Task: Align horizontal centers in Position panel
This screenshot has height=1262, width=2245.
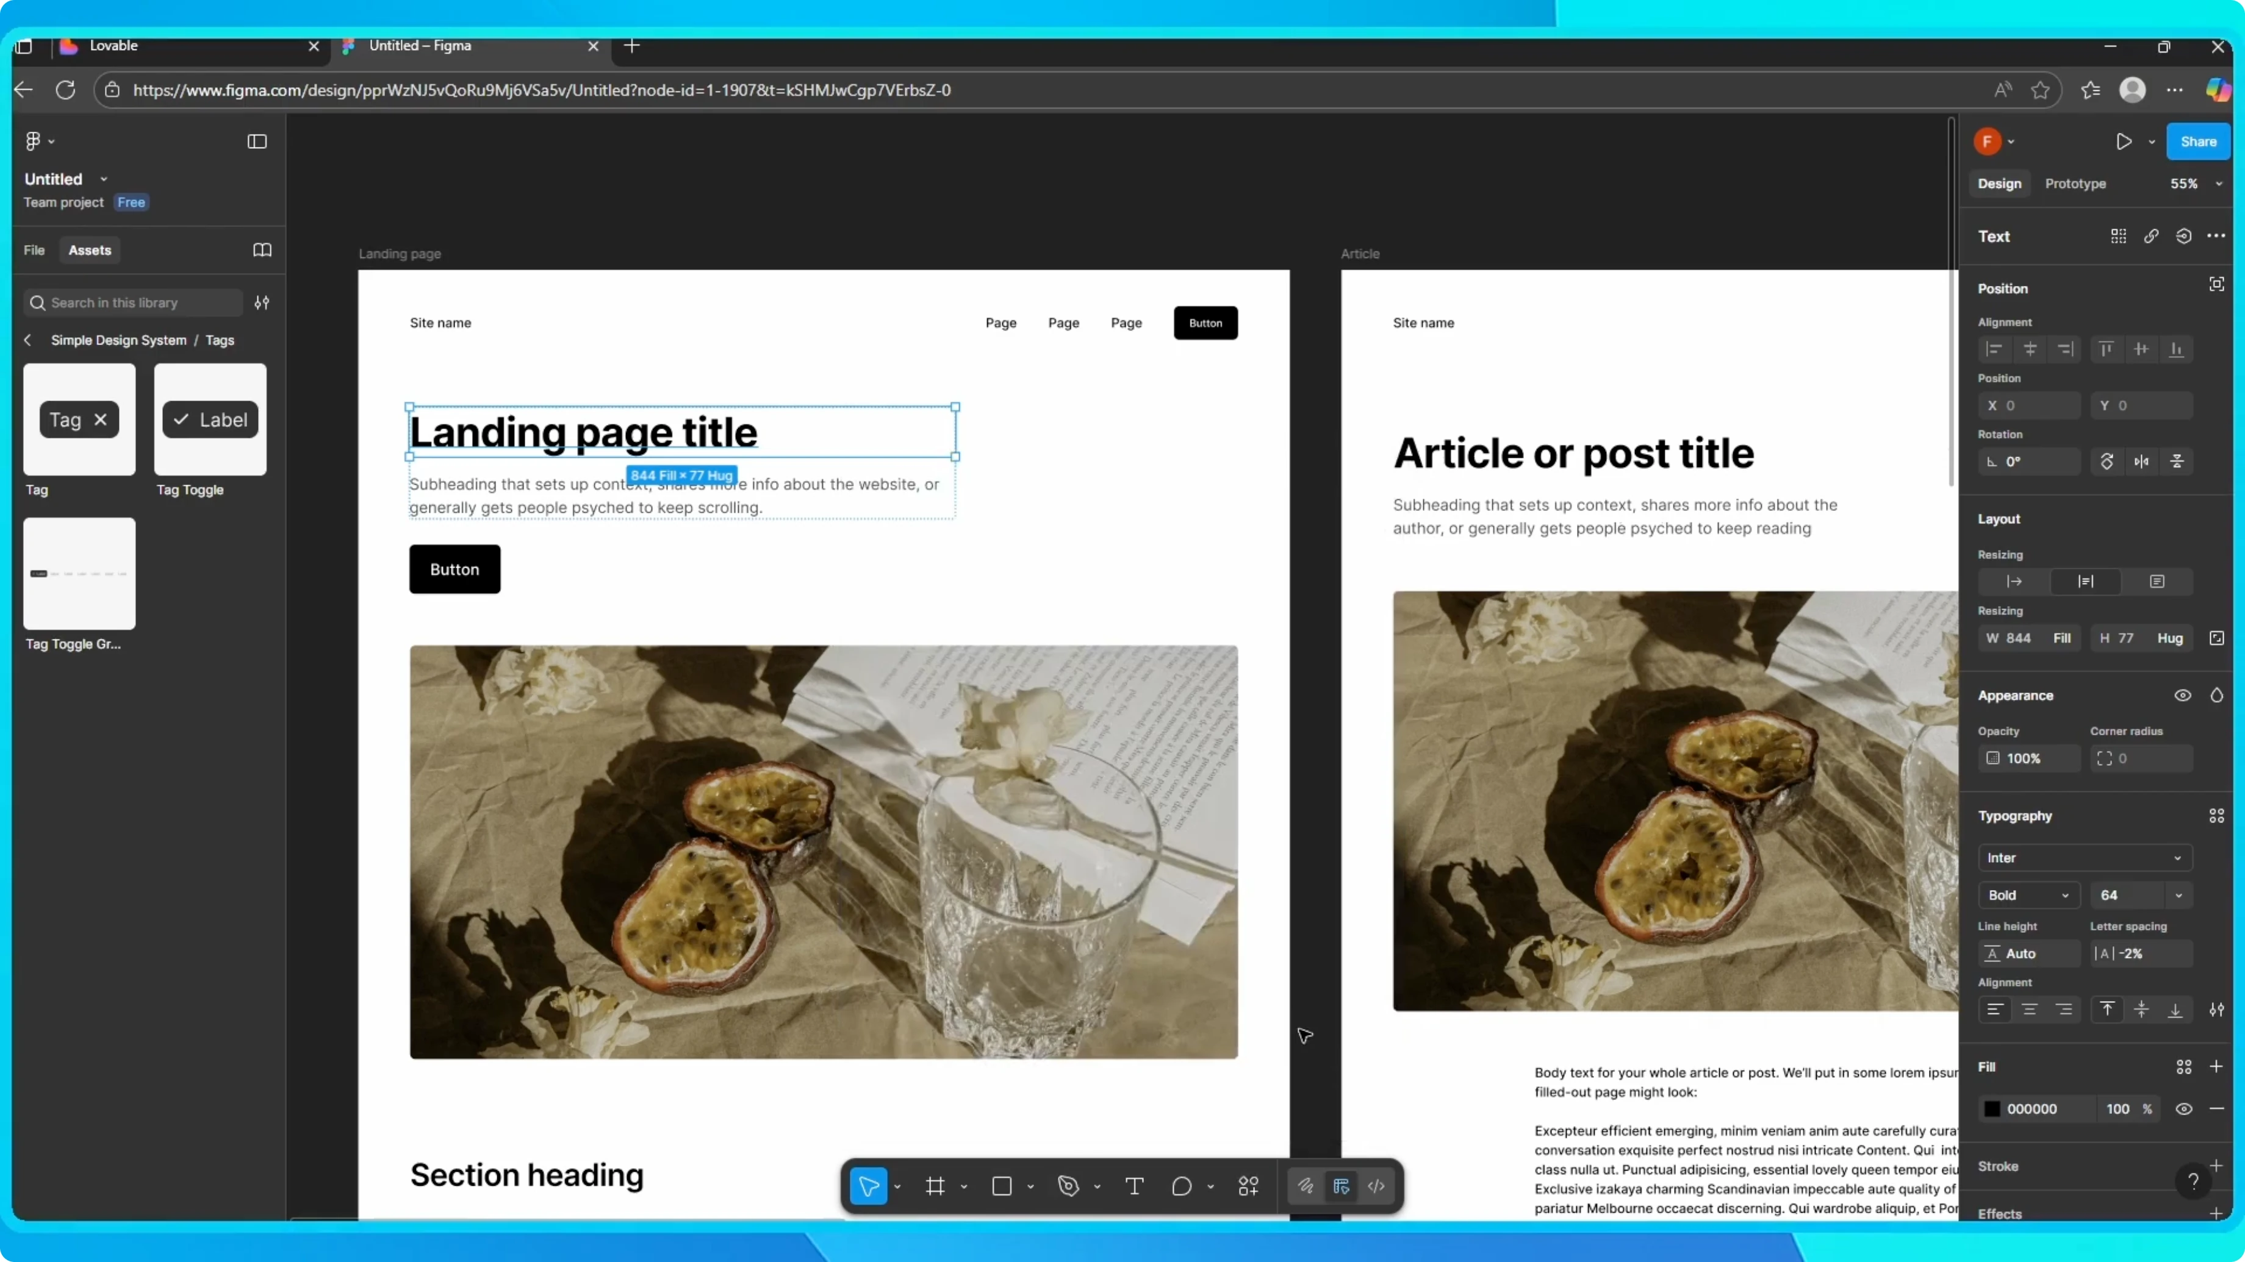Action: [2030, 349]
